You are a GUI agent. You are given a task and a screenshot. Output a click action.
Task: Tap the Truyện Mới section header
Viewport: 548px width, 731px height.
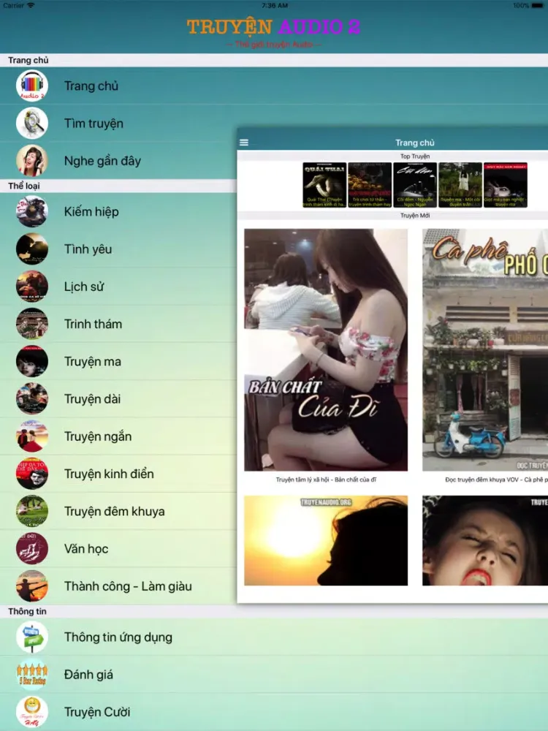(x=415, y=216)
